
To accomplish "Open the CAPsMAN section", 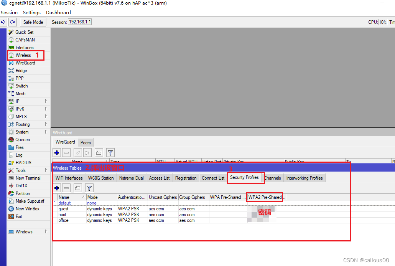I will click(x=23, y=40).
